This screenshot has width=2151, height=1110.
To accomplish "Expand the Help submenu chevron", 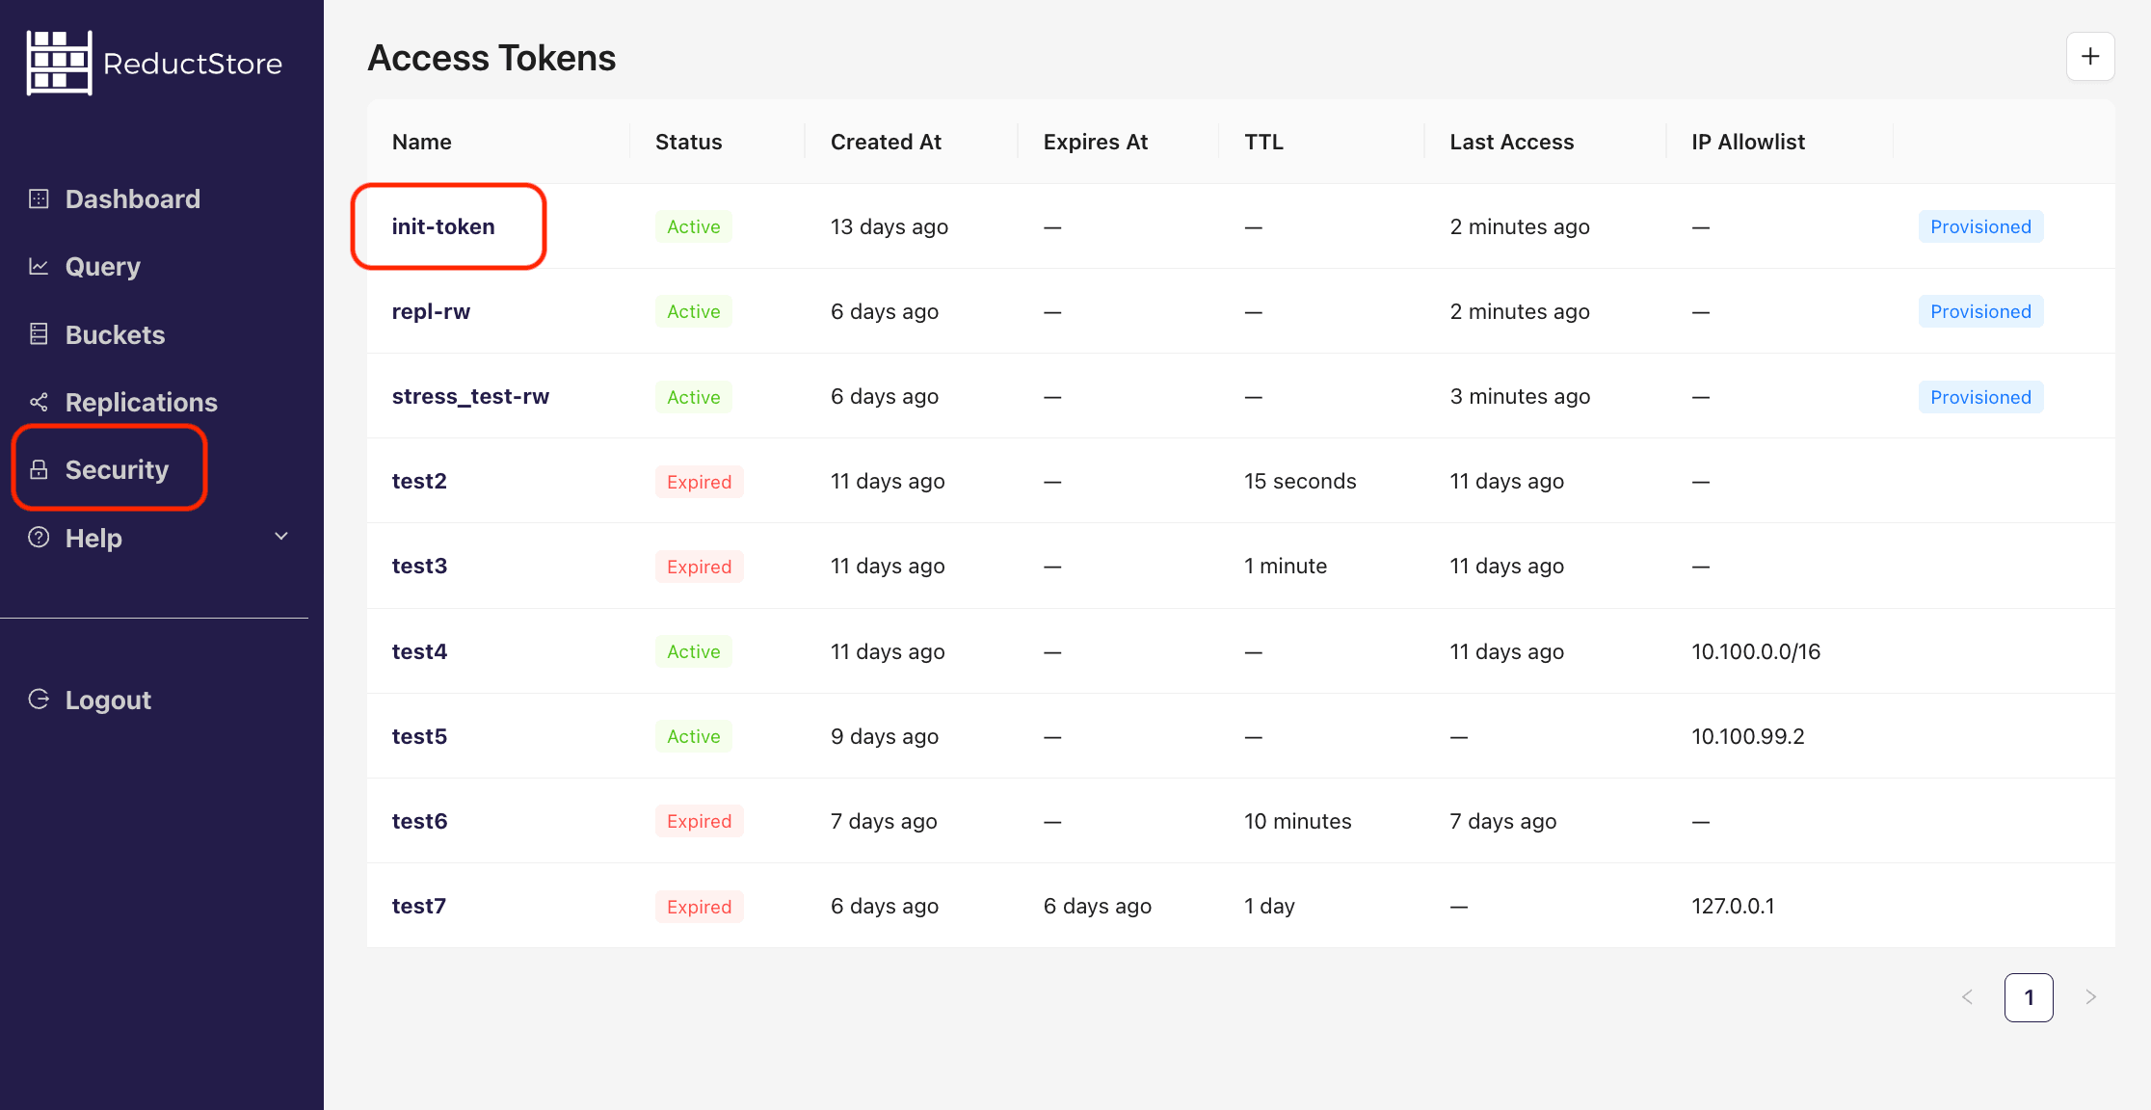I will pos(280,536).
